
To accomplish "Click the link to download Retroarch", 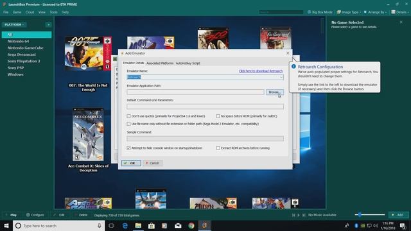I will tap(261, 71).
